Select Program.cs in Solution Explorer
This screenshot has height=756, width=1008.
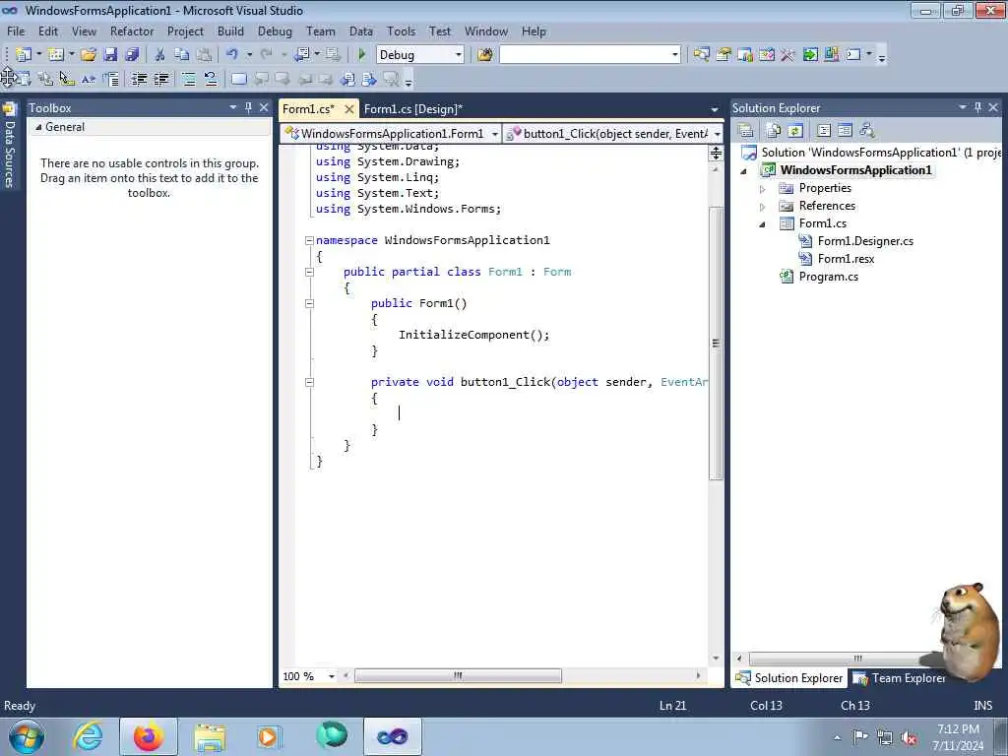point(828,277)
